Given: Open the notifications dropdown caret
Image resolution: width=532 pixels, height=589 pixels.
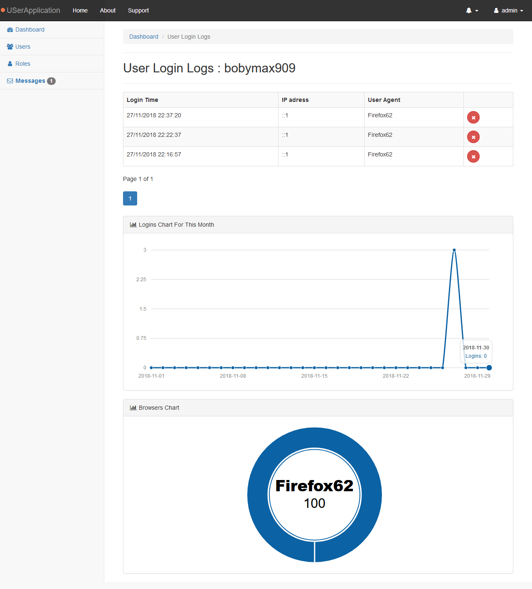Looking at the screenshot, I should [476, 11].
